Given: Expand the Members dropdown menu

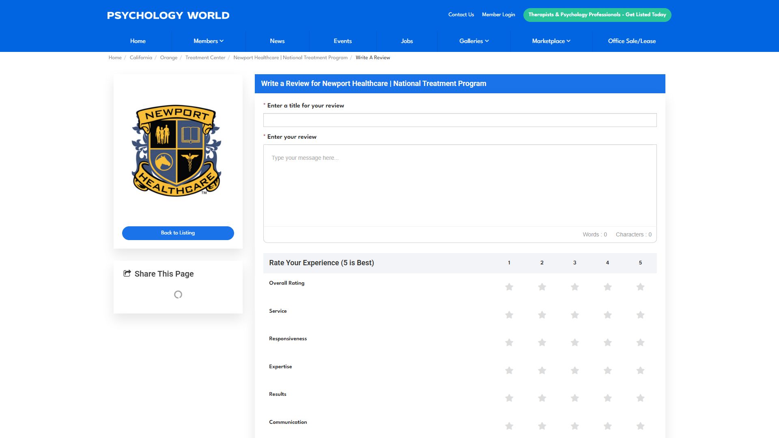Looking at the screenshot, I should coord(209,41).
